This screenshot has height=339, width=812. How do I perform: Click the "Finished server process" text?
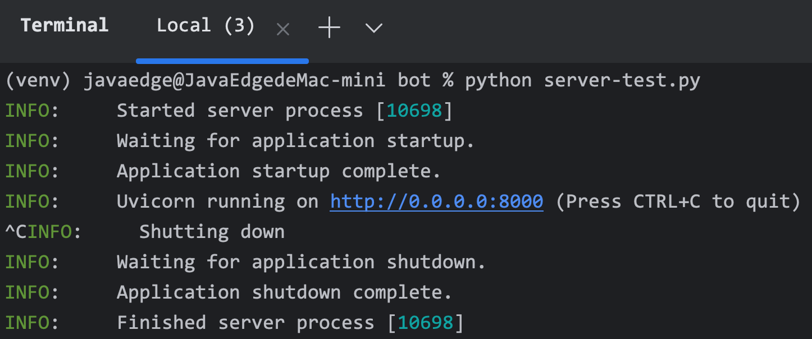(245, 323)
